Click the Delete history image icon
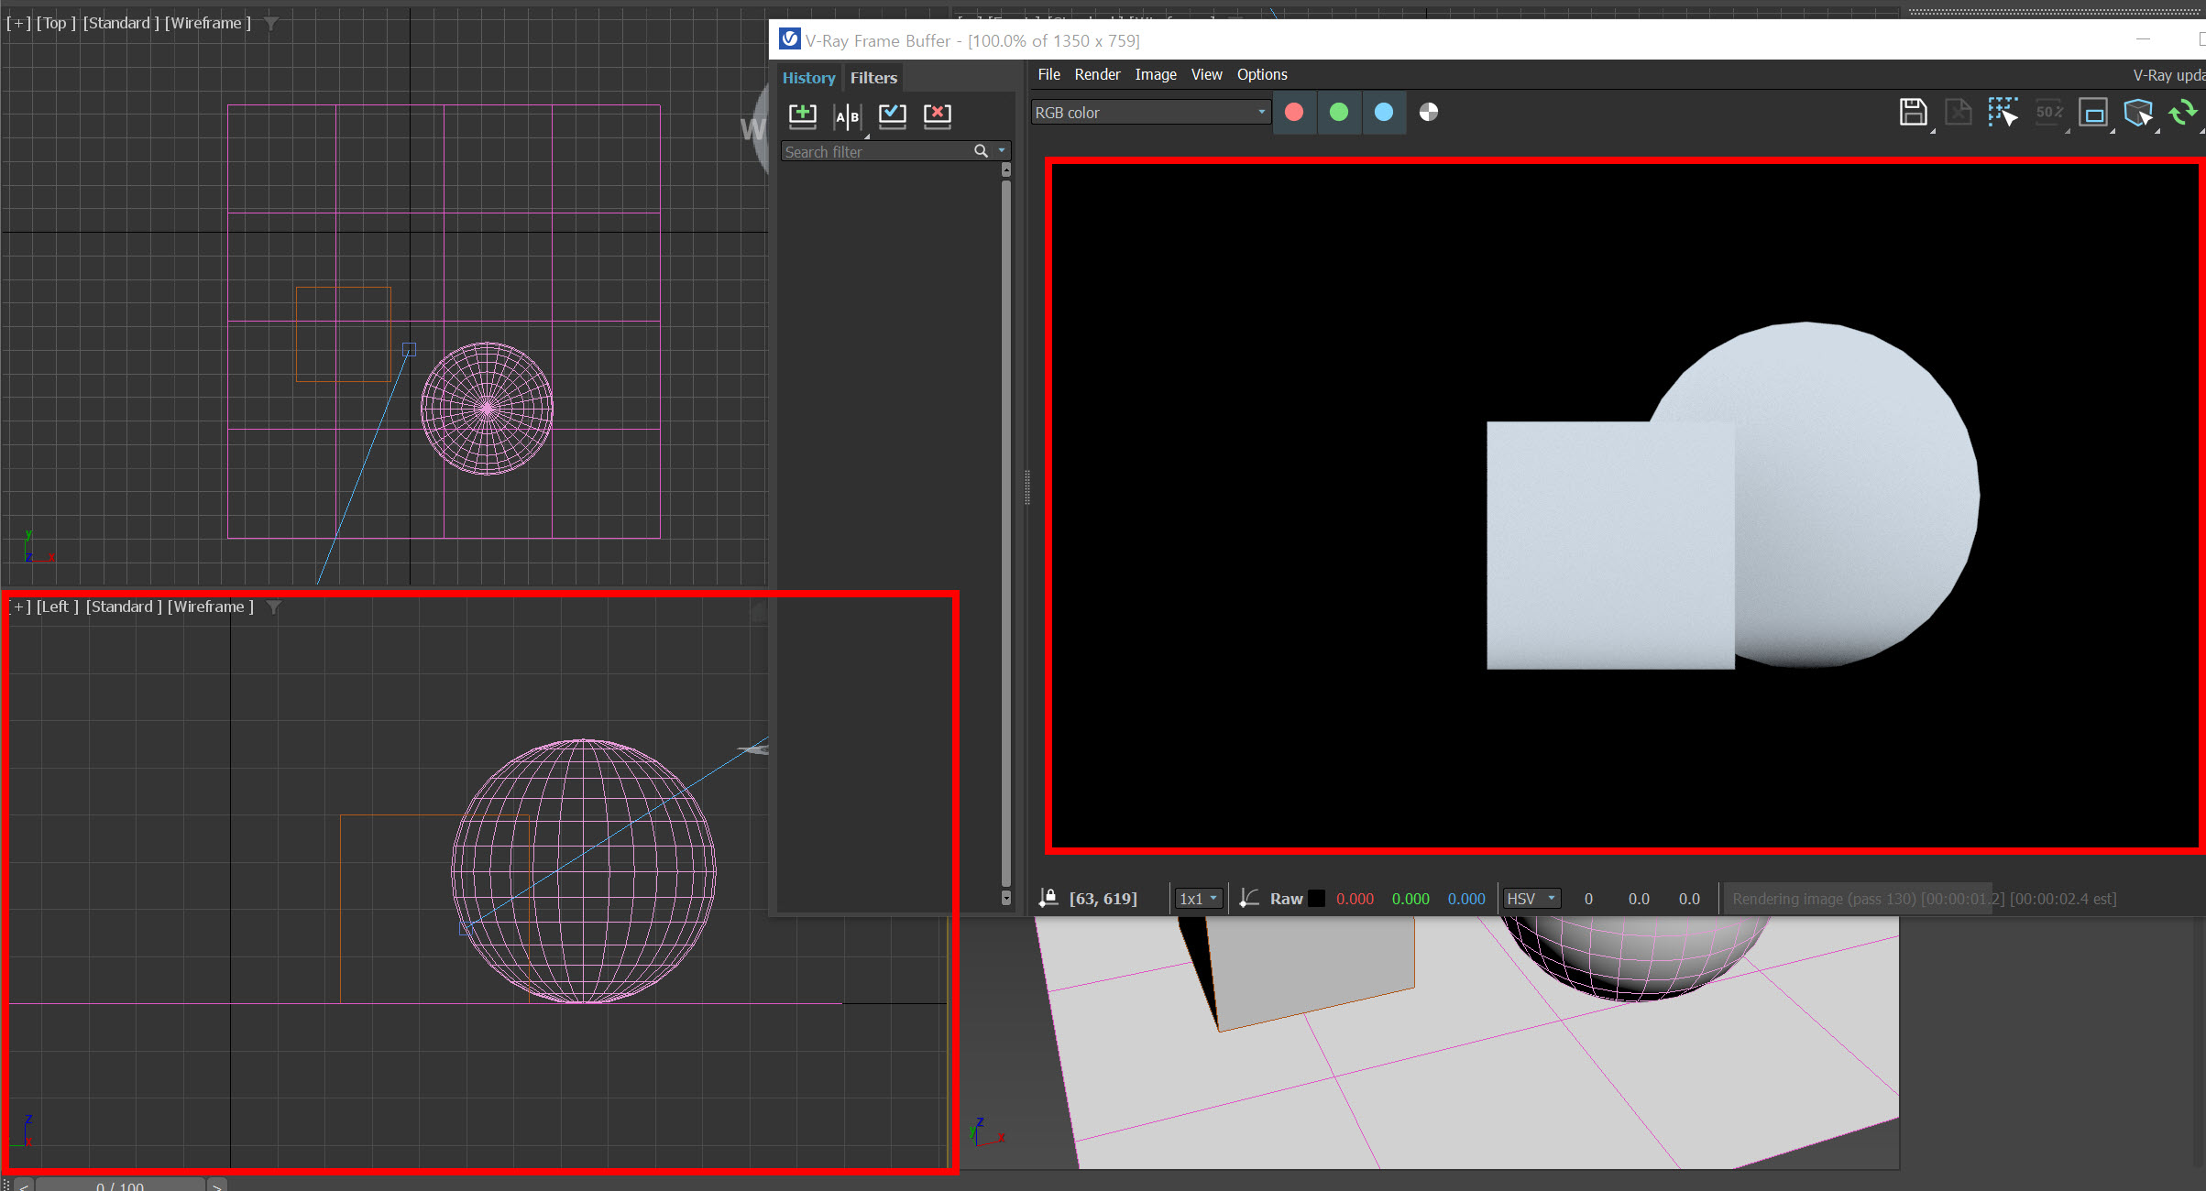 (937, 115)
